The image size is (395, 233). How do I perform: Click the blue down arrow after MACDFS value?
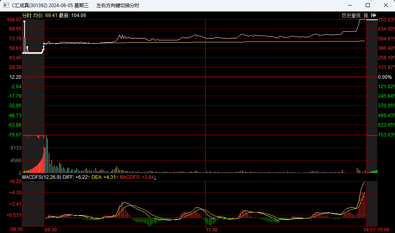(x=155, y=178)
